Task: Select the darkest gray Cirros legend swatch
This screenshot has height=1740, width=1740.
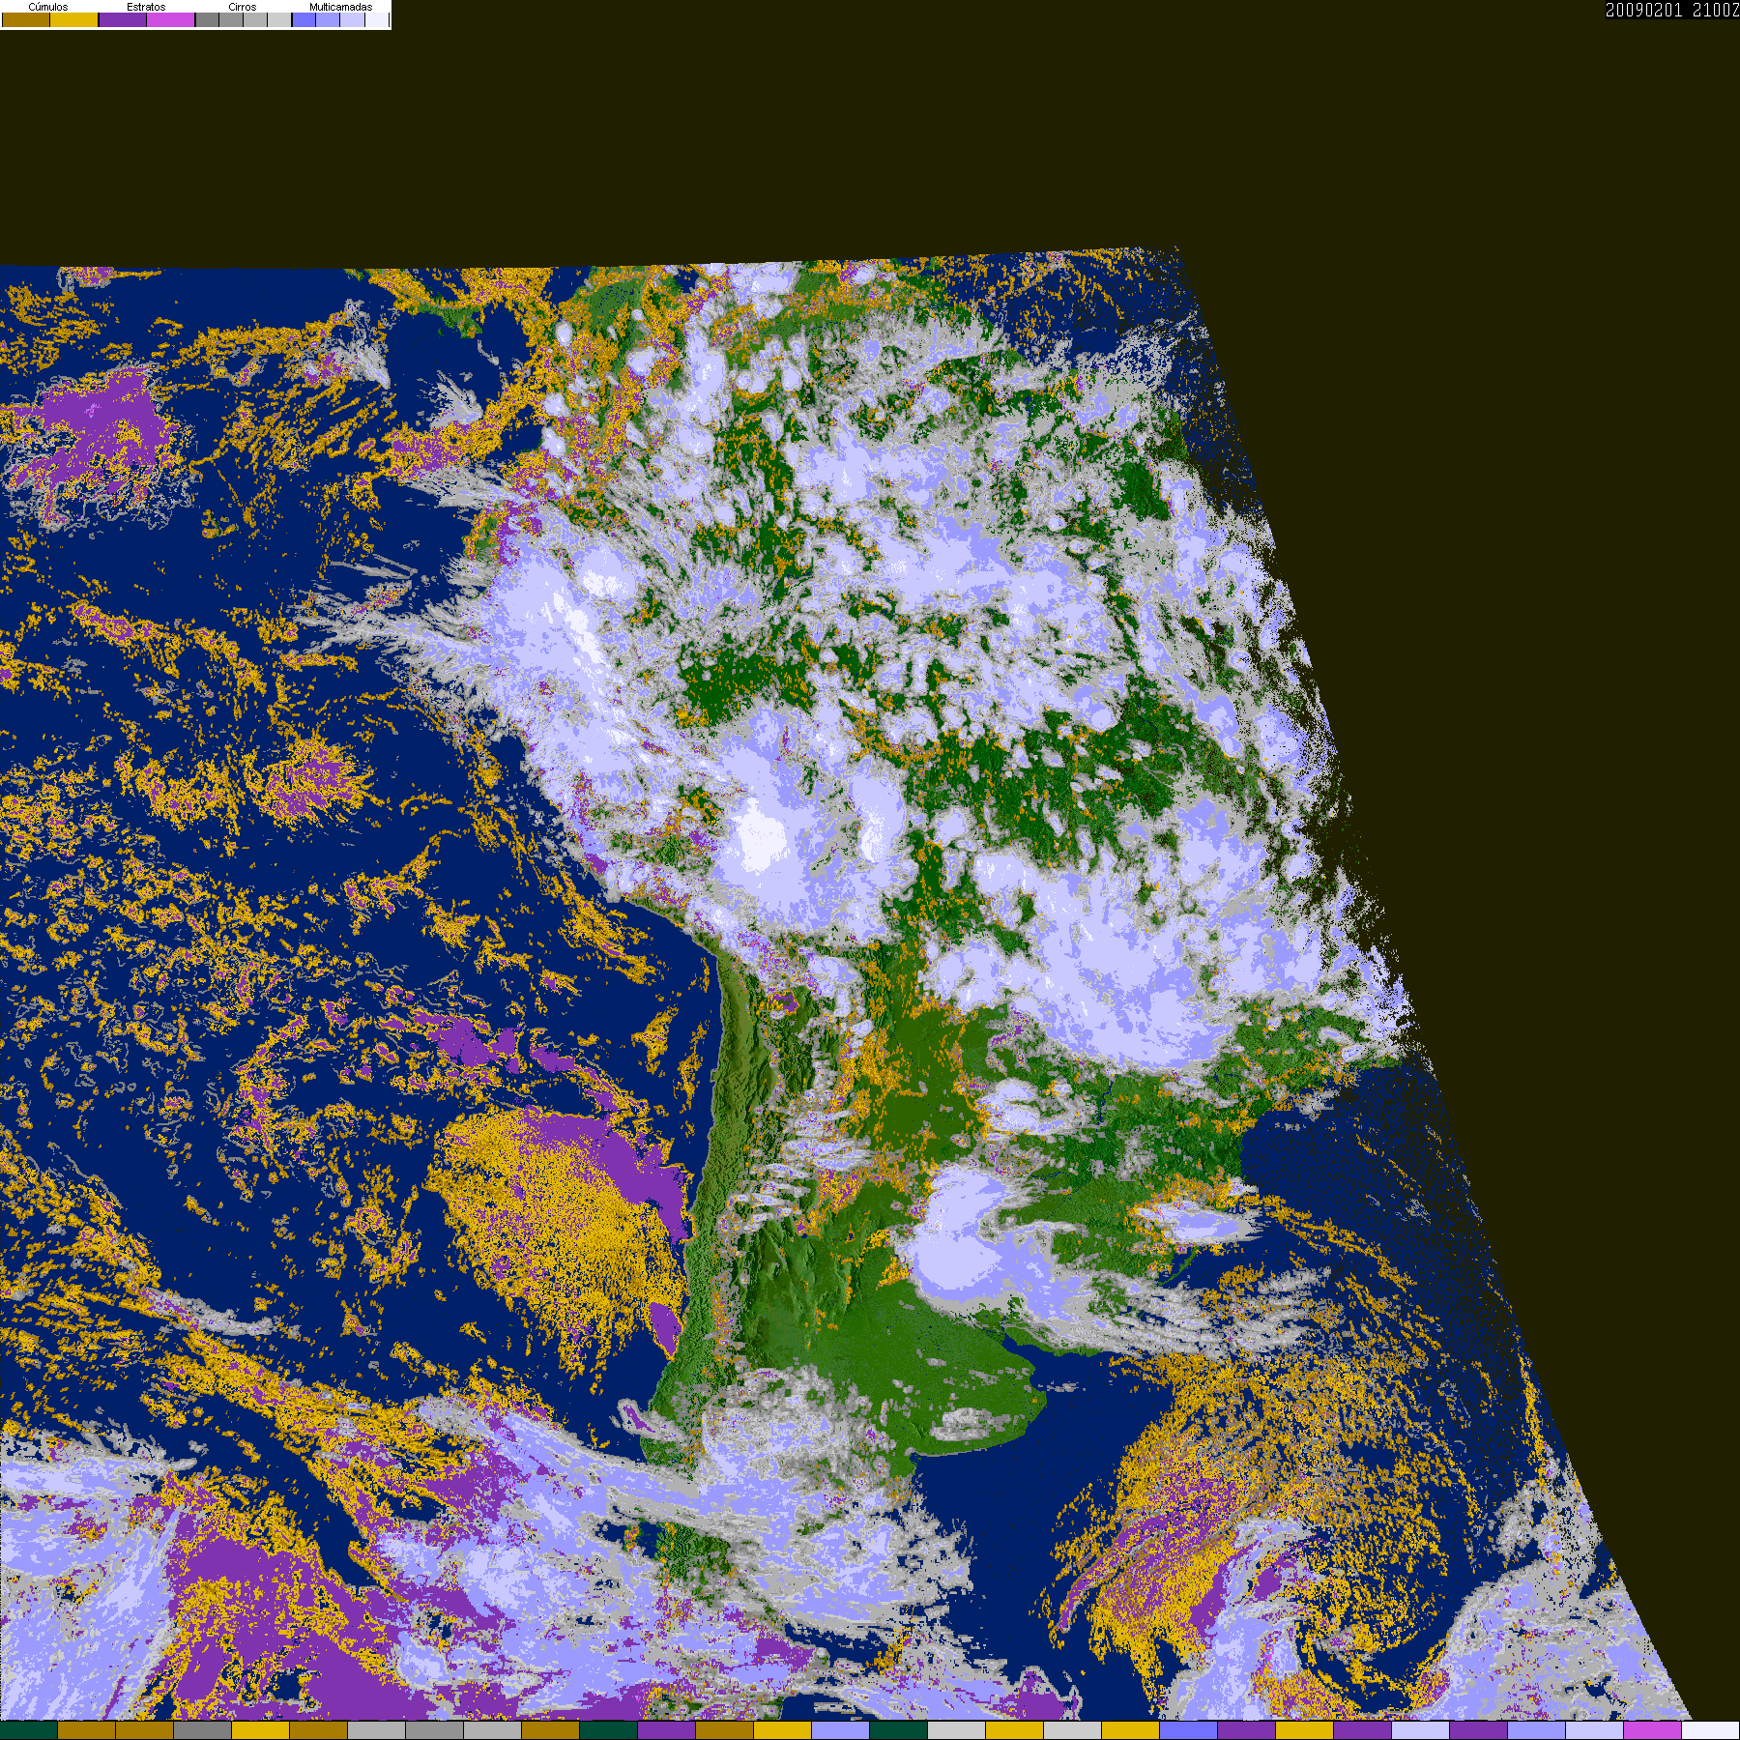Action: (x=207, y=19)
